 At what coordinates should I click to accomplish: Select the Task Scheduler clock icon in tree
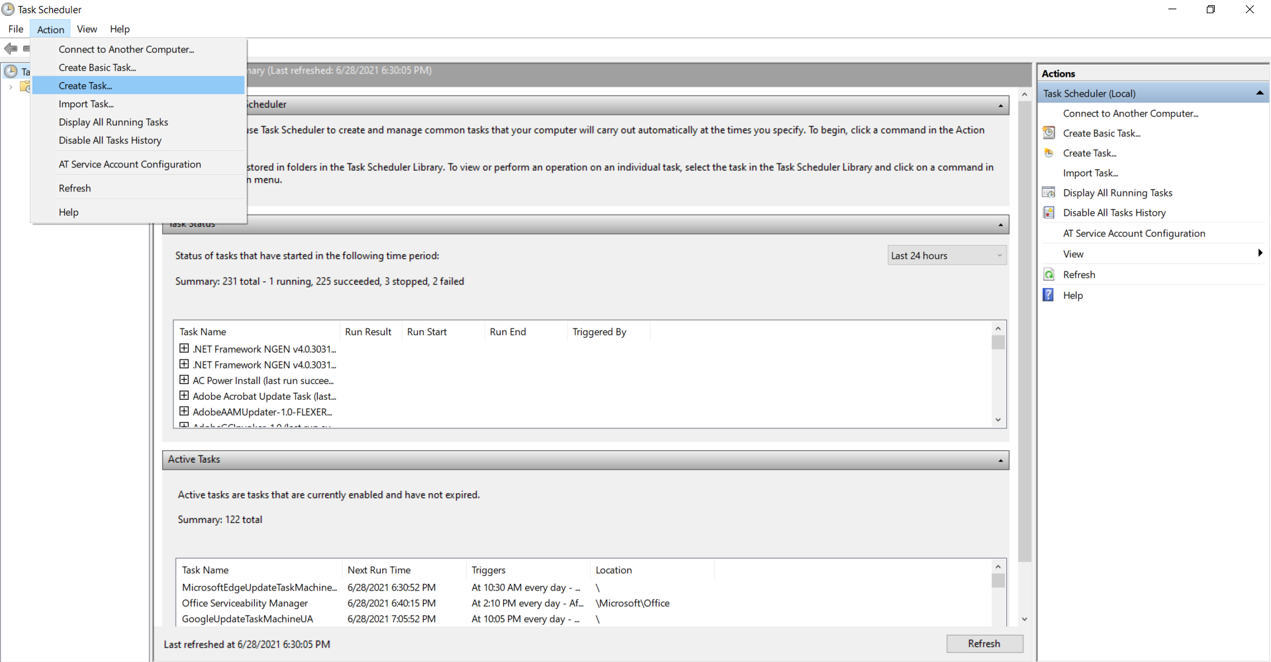(x=11, y=71)
